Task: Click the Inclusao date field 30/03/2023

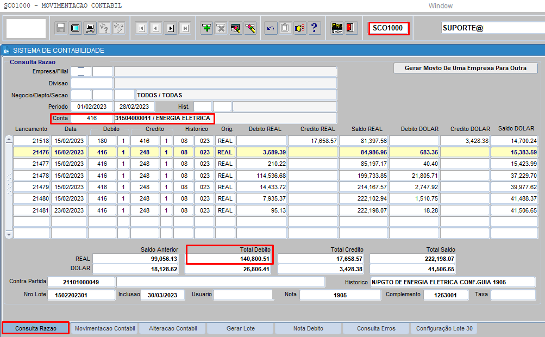Action: (162, 295)
